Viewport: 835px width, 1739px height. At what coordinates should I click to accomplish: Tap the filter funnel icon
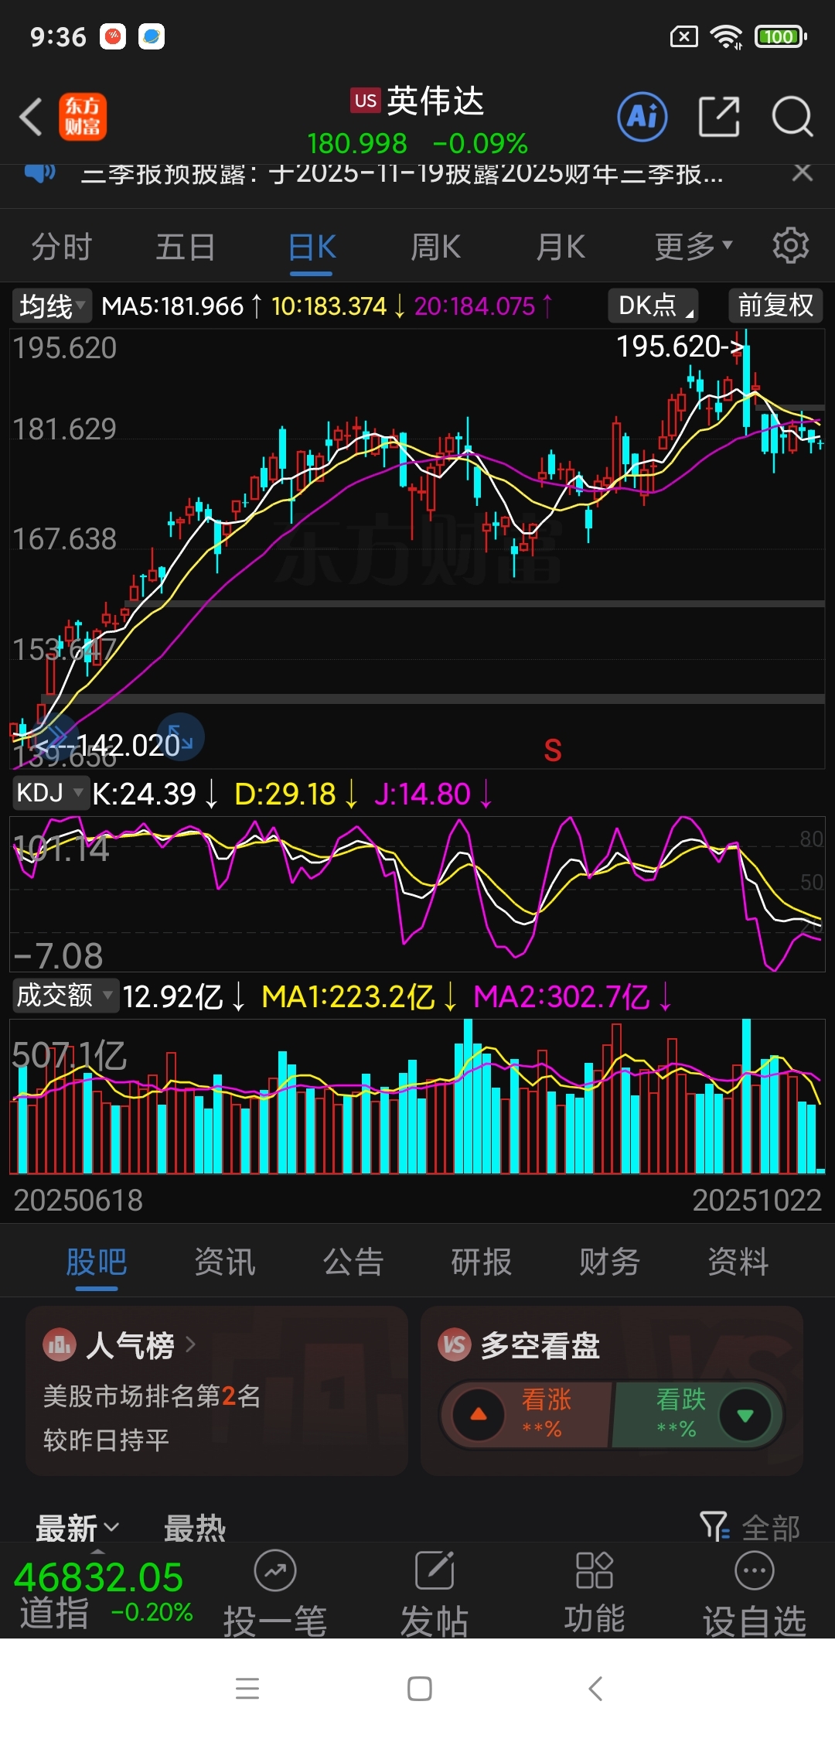pos(714,1527)
